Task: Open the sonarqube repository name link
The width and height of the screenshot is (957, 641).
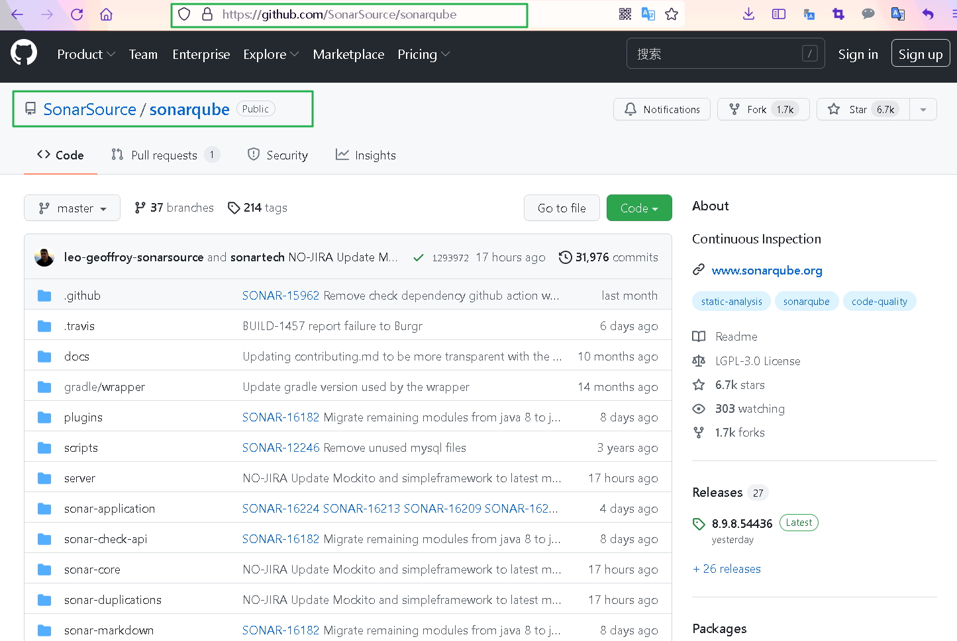Action: [x=189, y=109]
